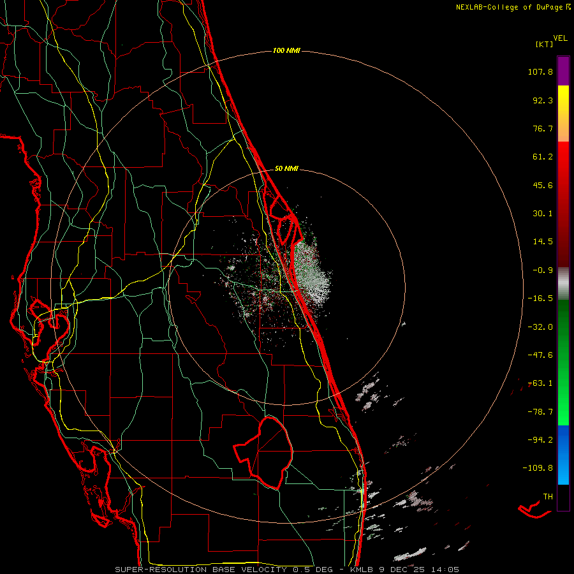
Task: Pick the gray near-zero segment of the velocity scale
Action: (x=563, y=283)
